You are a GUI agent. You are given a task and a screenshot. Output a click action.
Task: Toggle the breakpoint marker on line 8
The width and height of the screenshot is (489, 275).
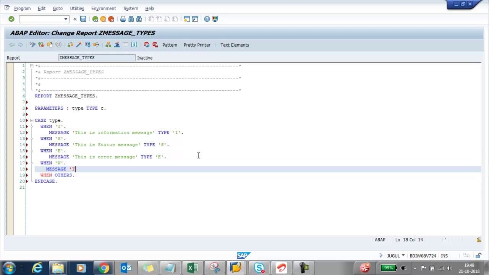[x=27, y=108]
